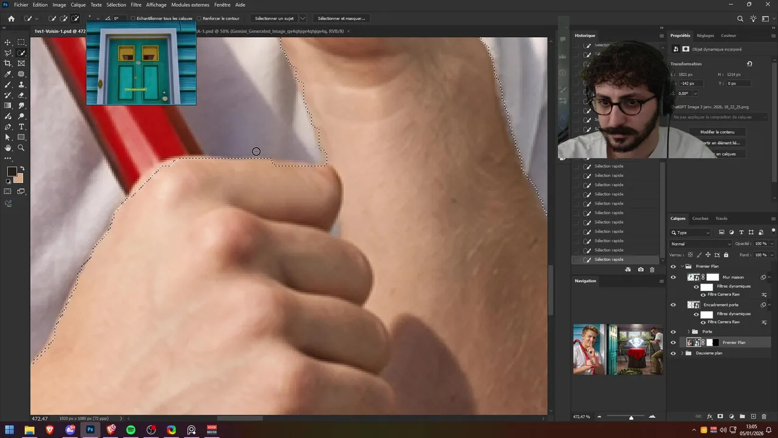Delete current history state trash icon
Image resolution: width=778 pixels, height=438 pixels.
tap(652, 269)
